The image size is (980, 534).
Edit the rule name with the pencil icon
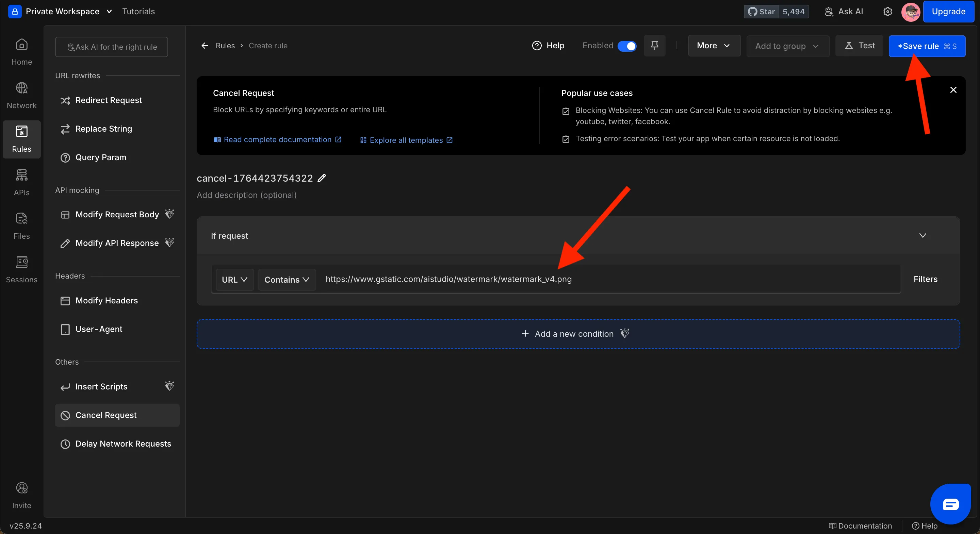pyautogui.click(x=322, y=178)
